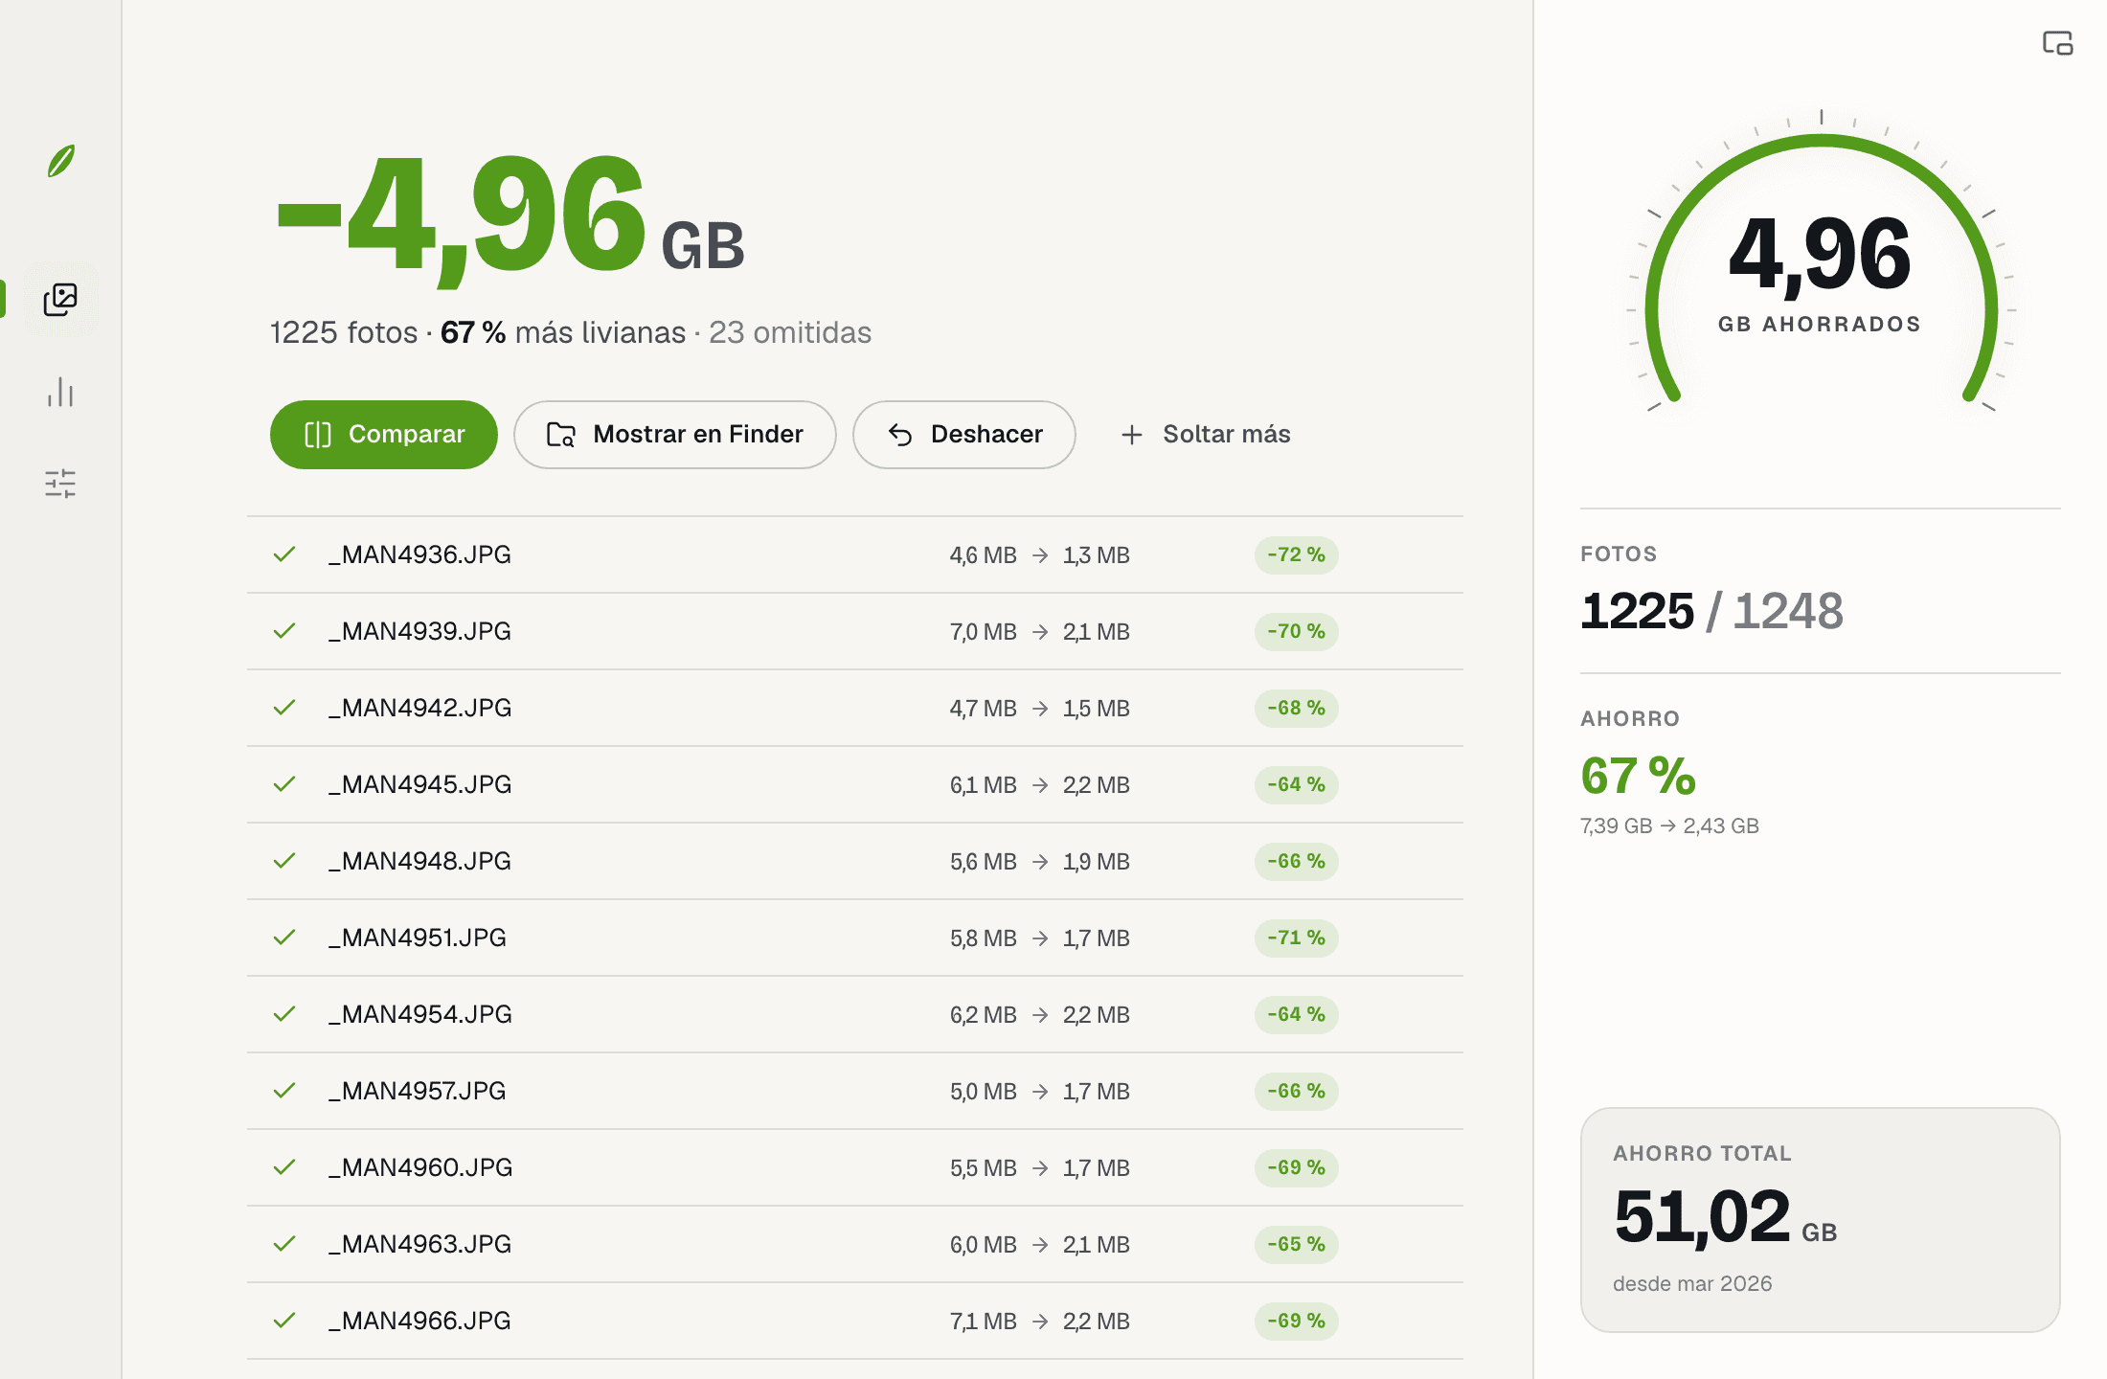Screen dimensions: 2107x1379
Task: Open the statistics bar chart view
Action: coord(60,392)
